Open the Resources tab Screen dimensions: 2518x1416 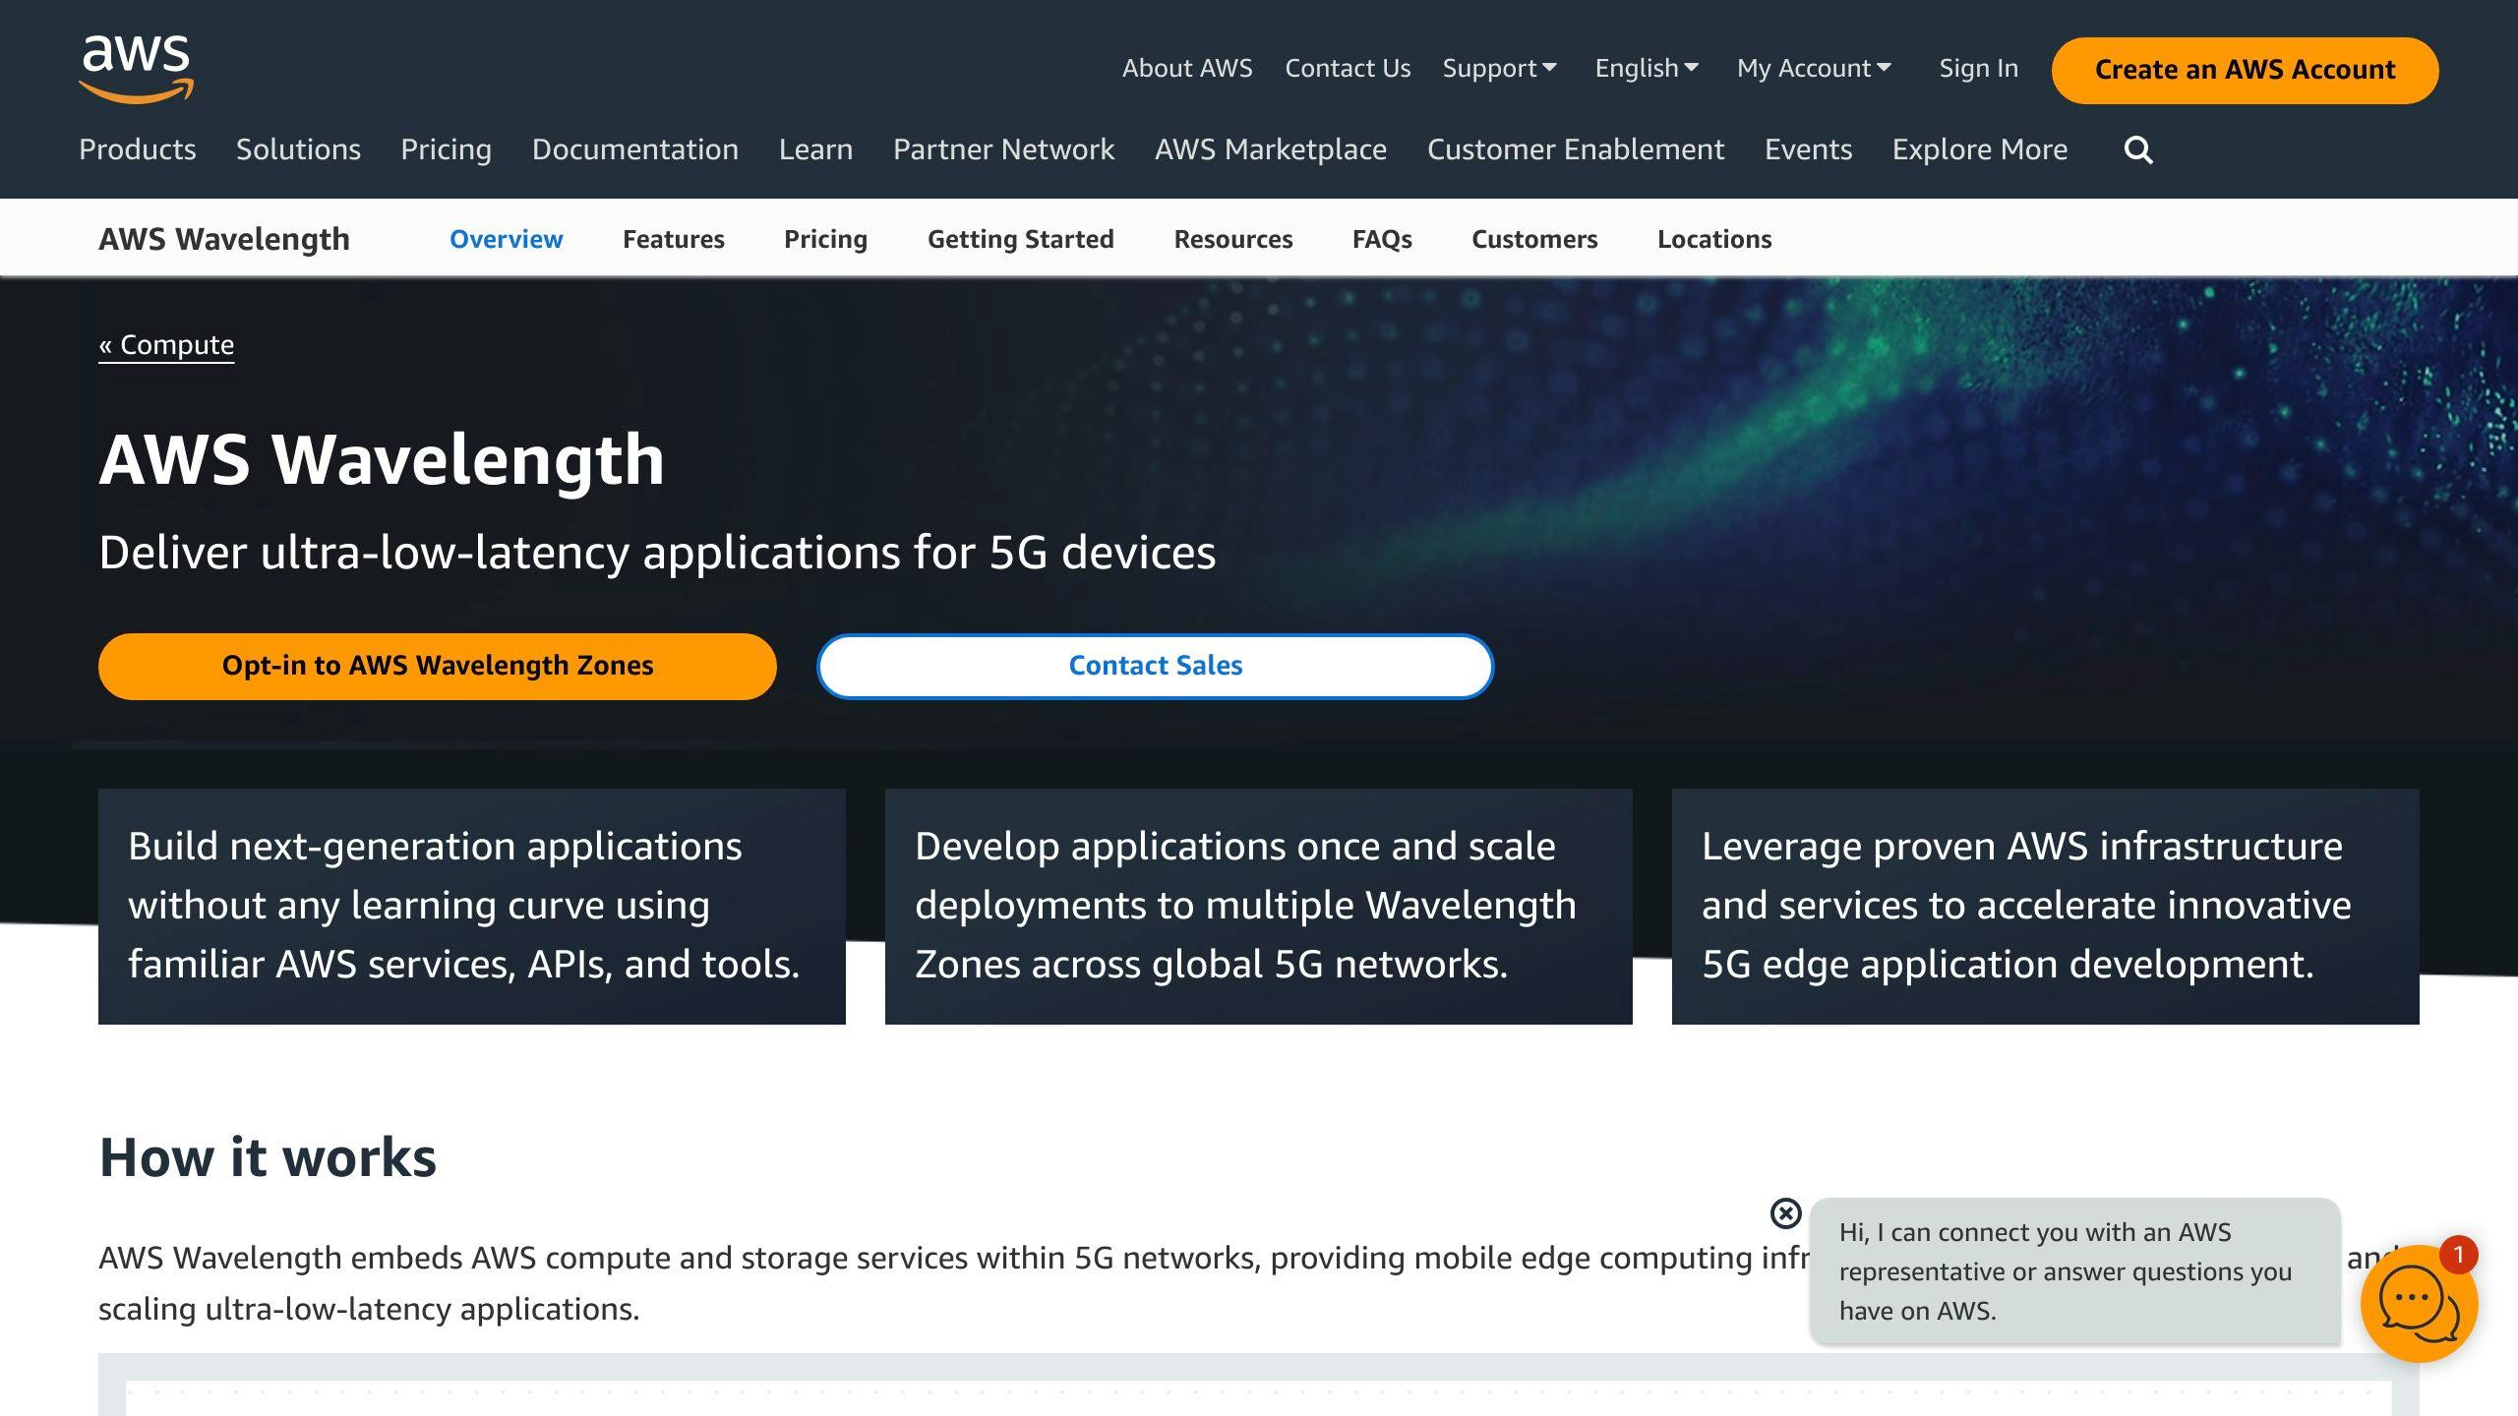(1233, 239)
